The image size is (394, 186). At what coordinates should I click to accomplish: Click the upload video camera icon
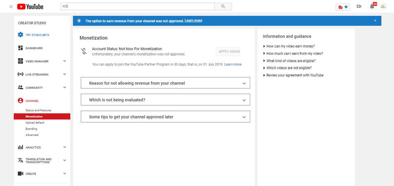pos(359,6)
